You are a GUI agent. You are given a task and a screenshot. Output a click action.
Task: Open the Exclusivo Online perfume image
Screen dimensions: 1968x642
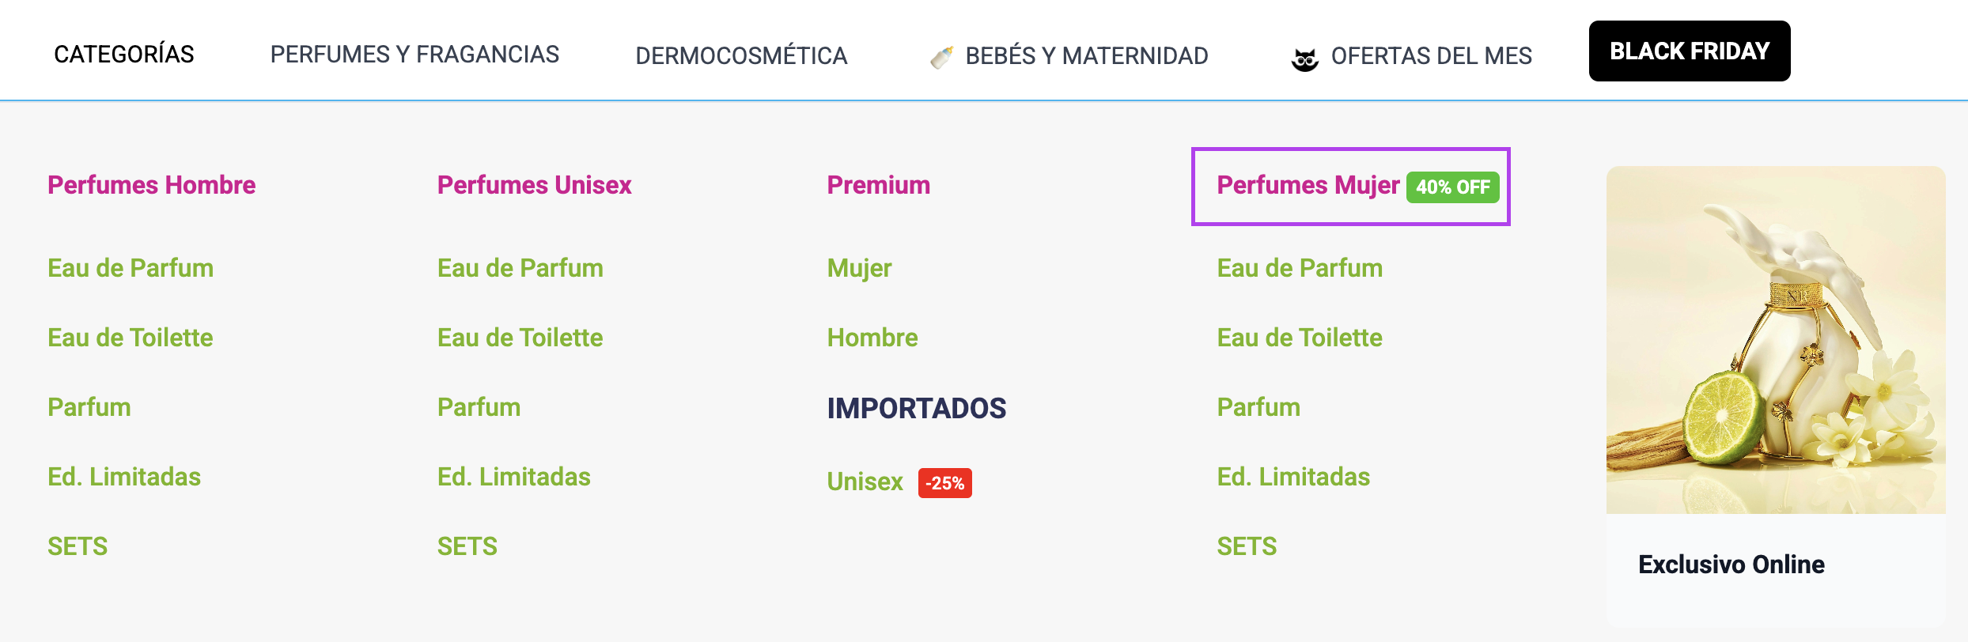(x=1775, y=340)
